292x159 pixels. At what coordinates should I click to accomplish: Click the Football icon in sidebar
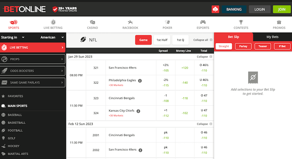[x=3, y=131]
